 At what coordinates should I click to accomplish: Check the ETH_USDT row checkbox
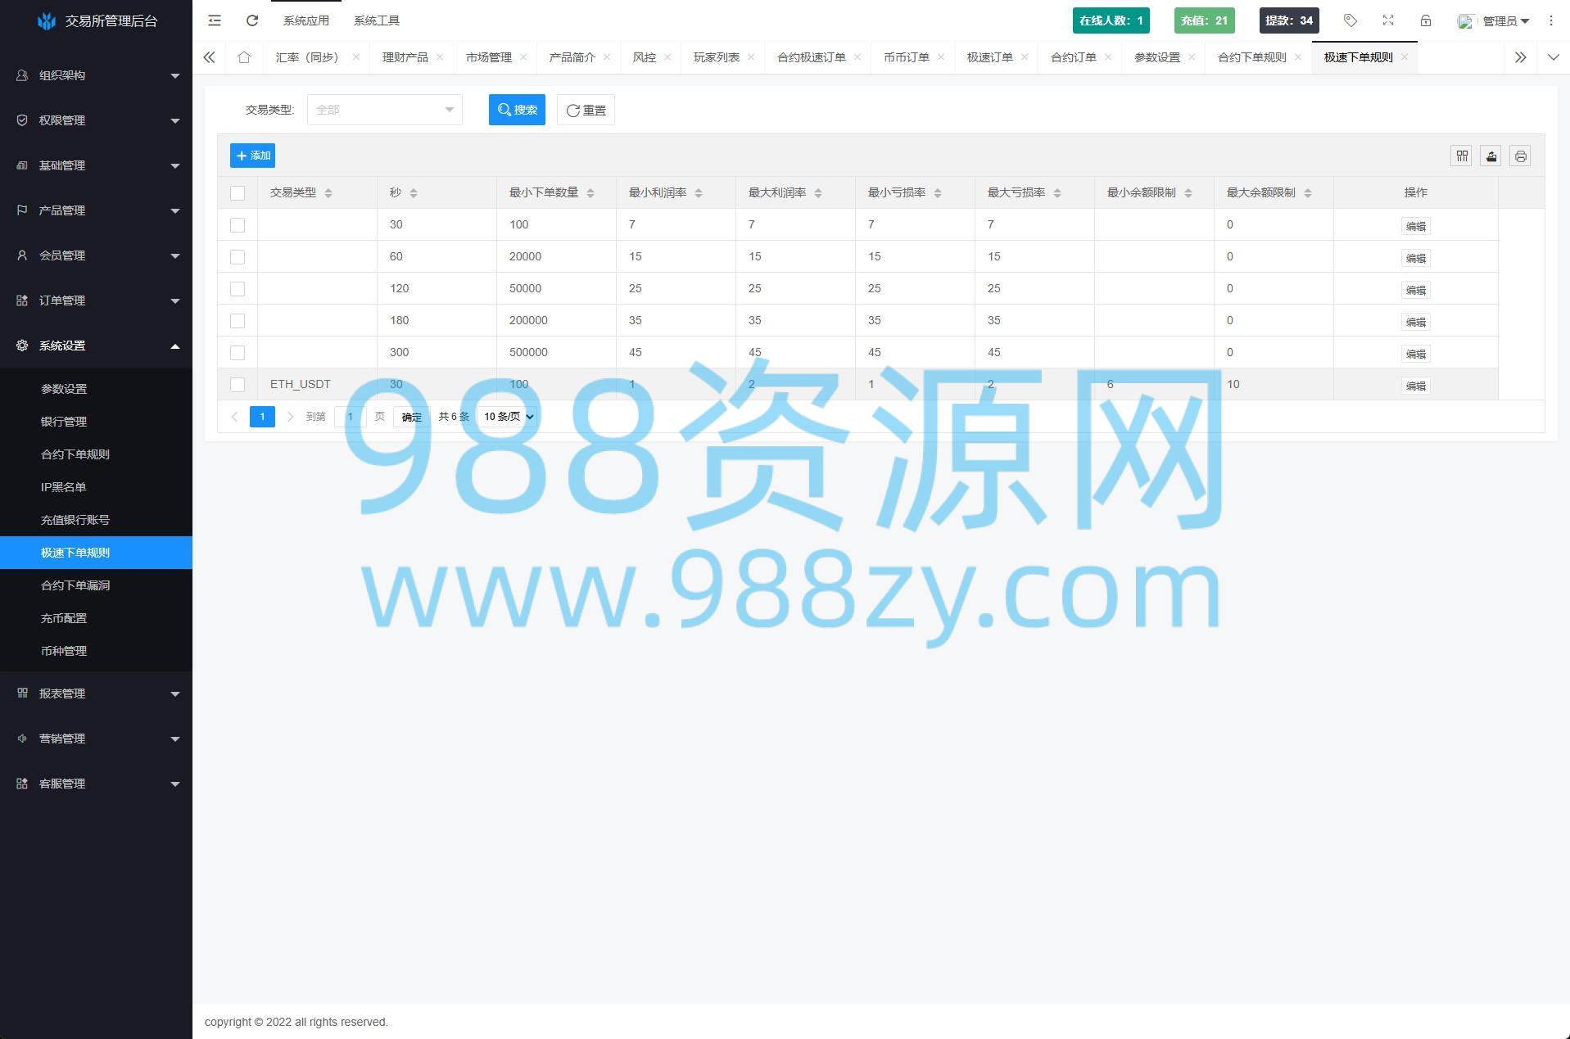tap(238, 385)
